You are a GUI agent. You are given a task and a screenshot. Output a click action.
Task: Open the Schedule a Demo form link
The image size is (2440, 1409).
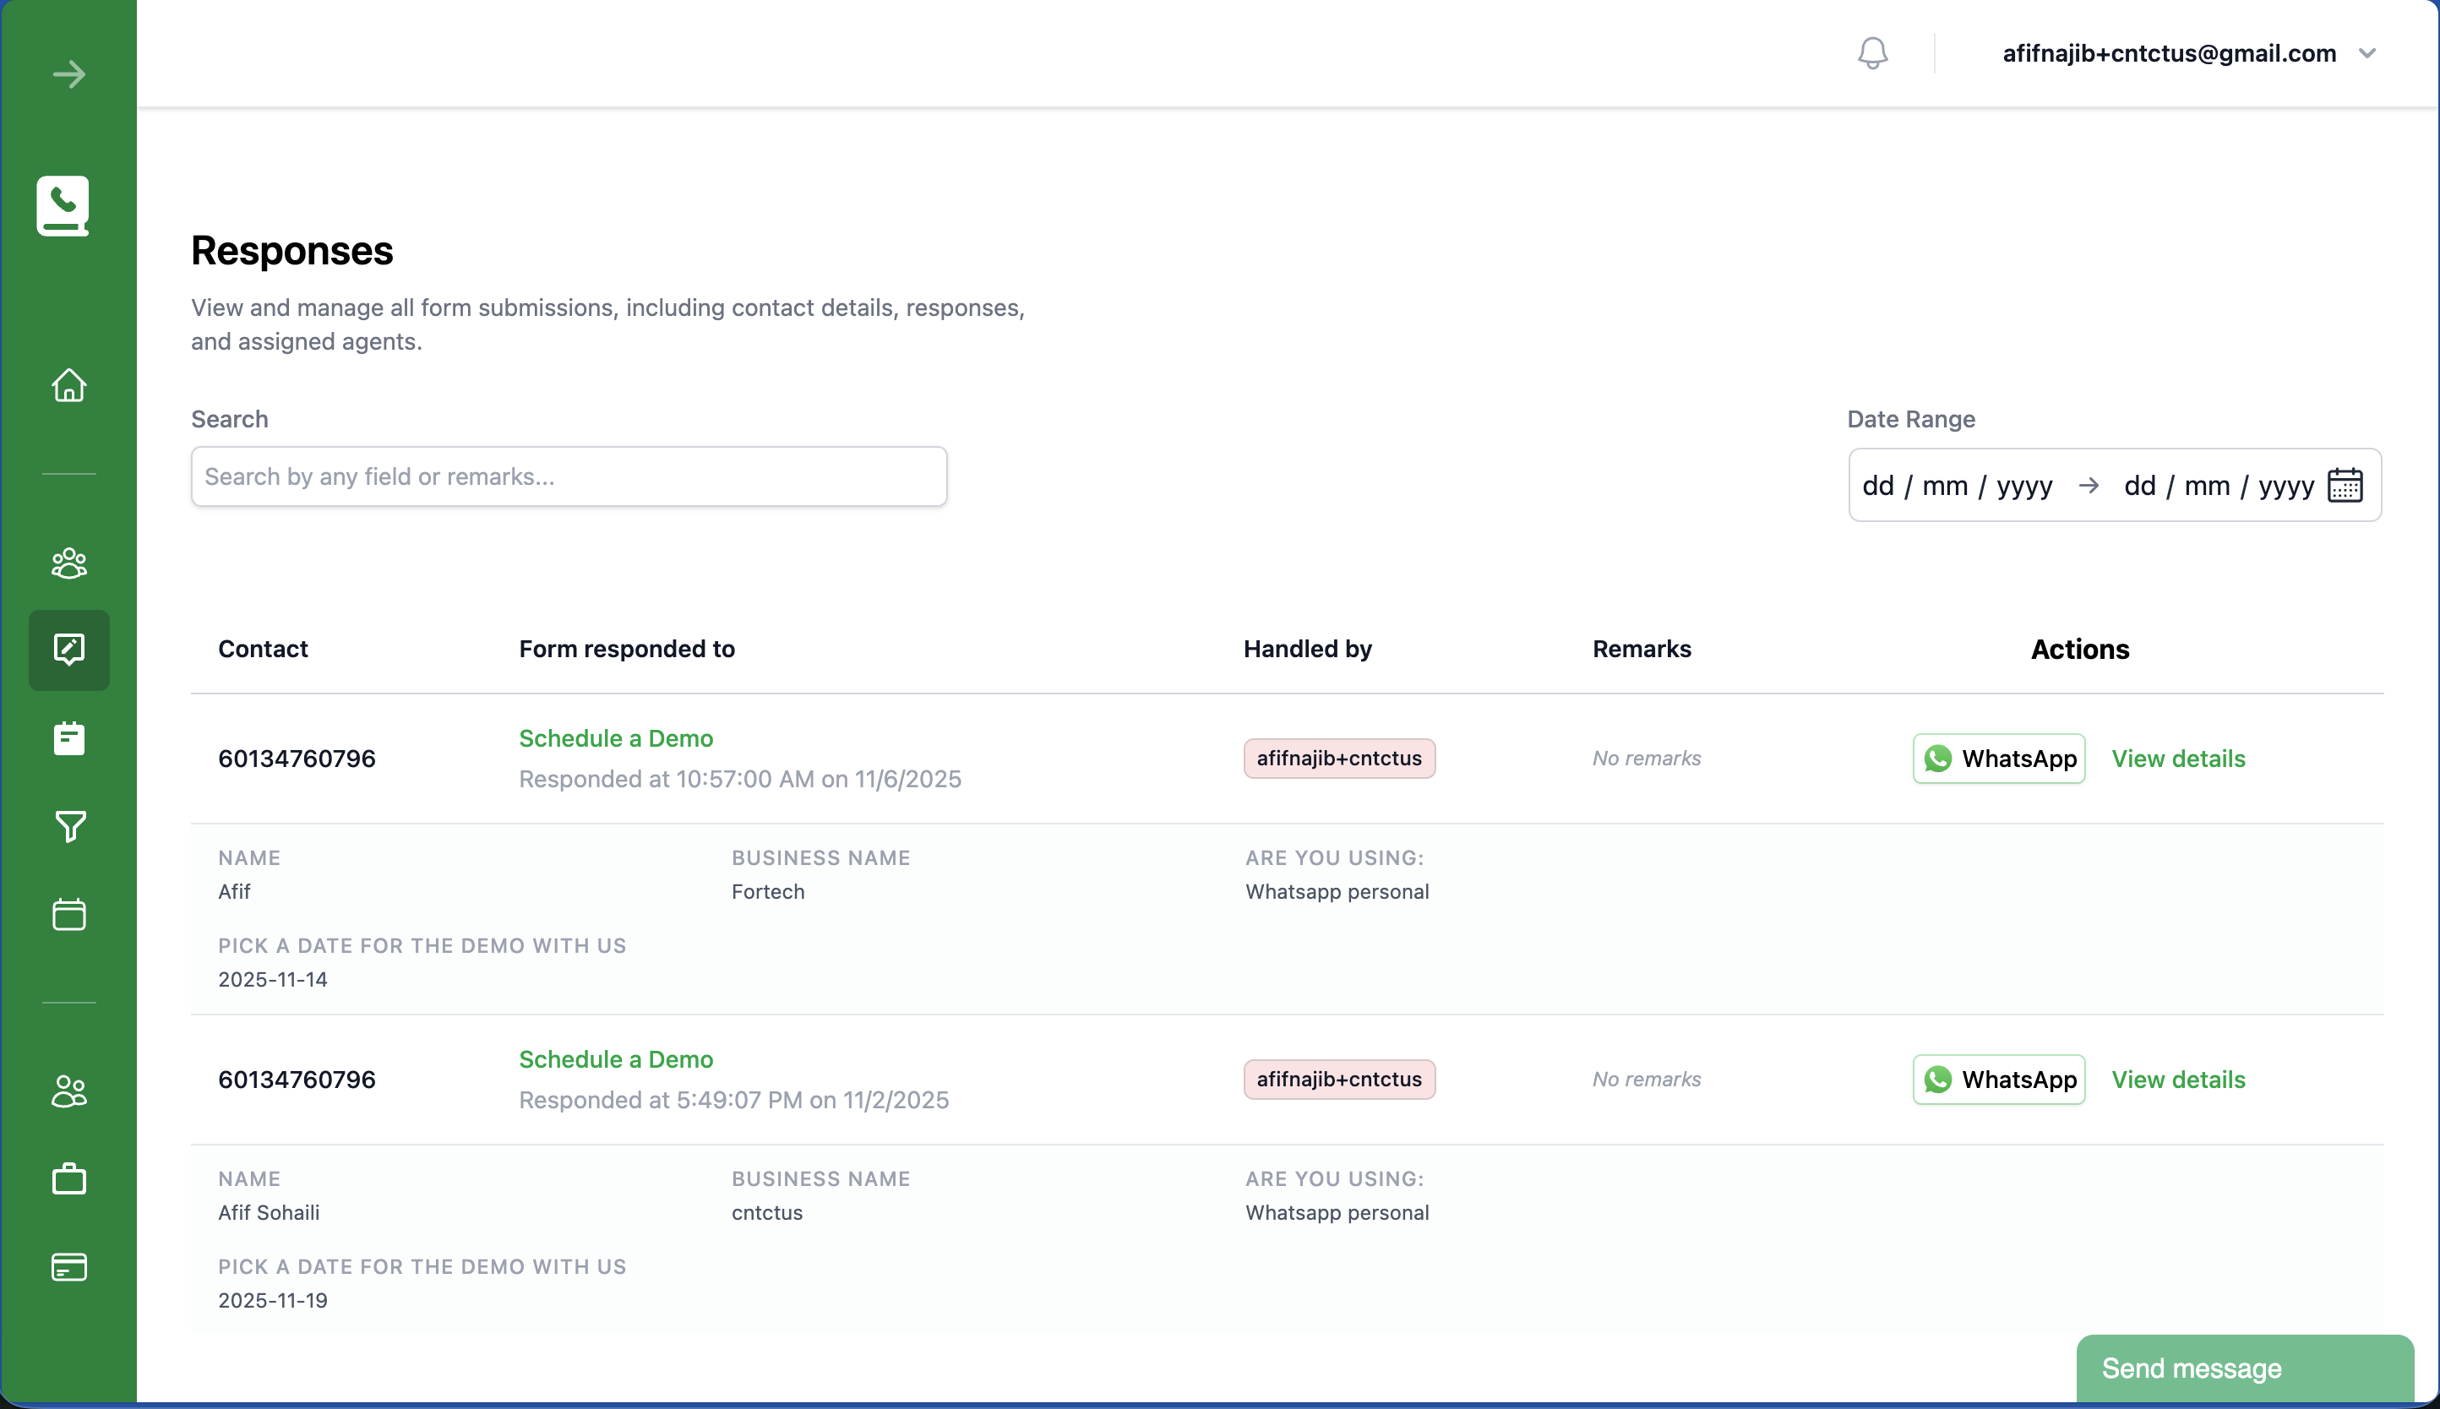pos(616,737)
